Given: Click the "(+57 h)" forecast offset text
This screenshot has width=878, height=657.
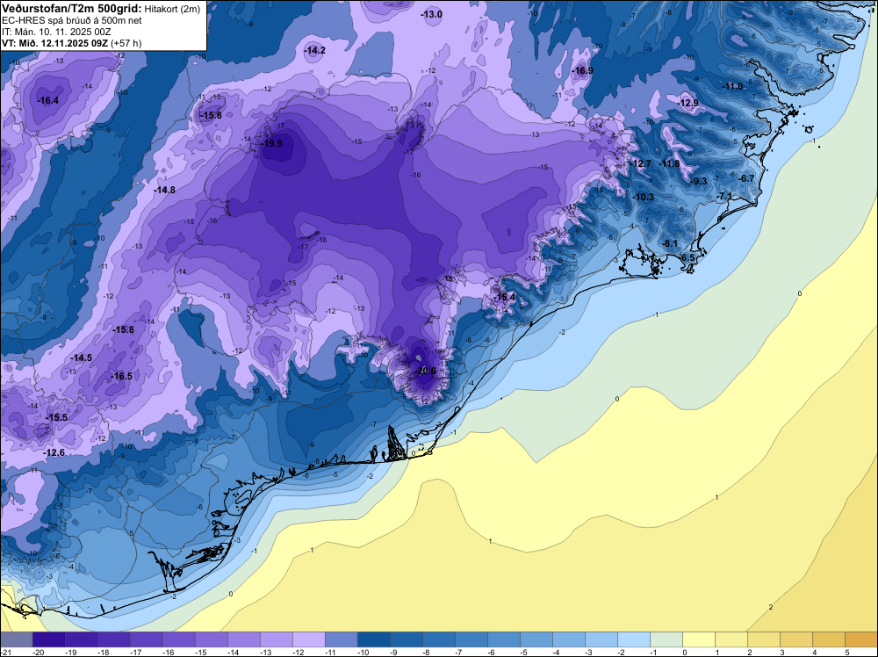Looking at the screenshot, I should pos(126,44).
